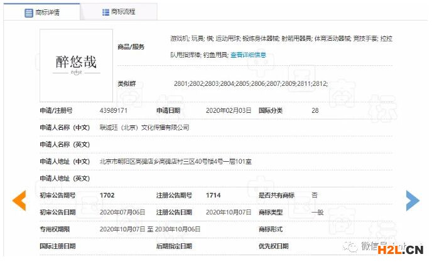Viewport: 432px width, 264px height.
Task: Click the 国际分类 value 28
Action: [x=315, y=110]
